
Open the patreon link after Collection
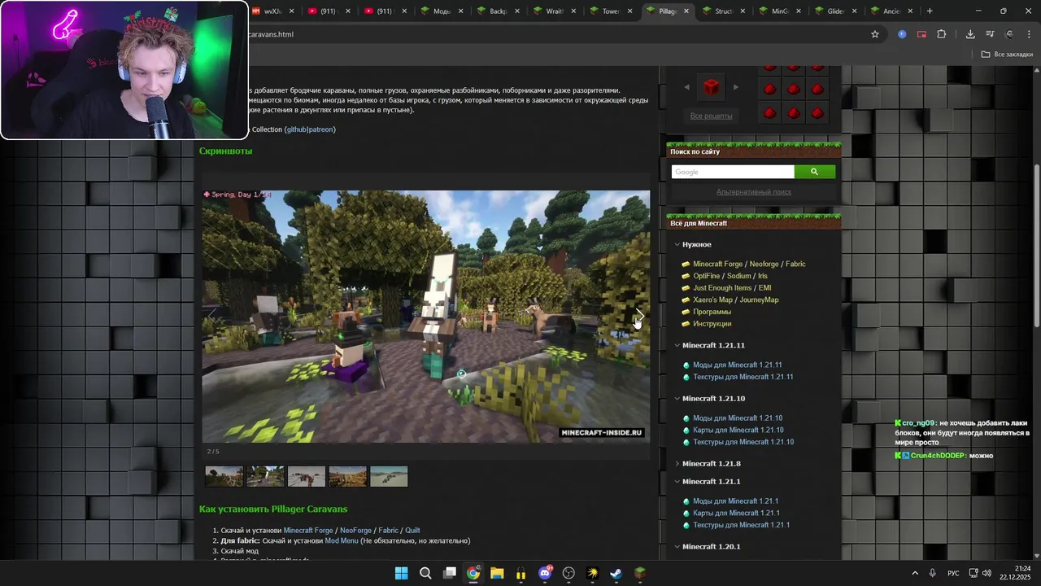point(320,129)
